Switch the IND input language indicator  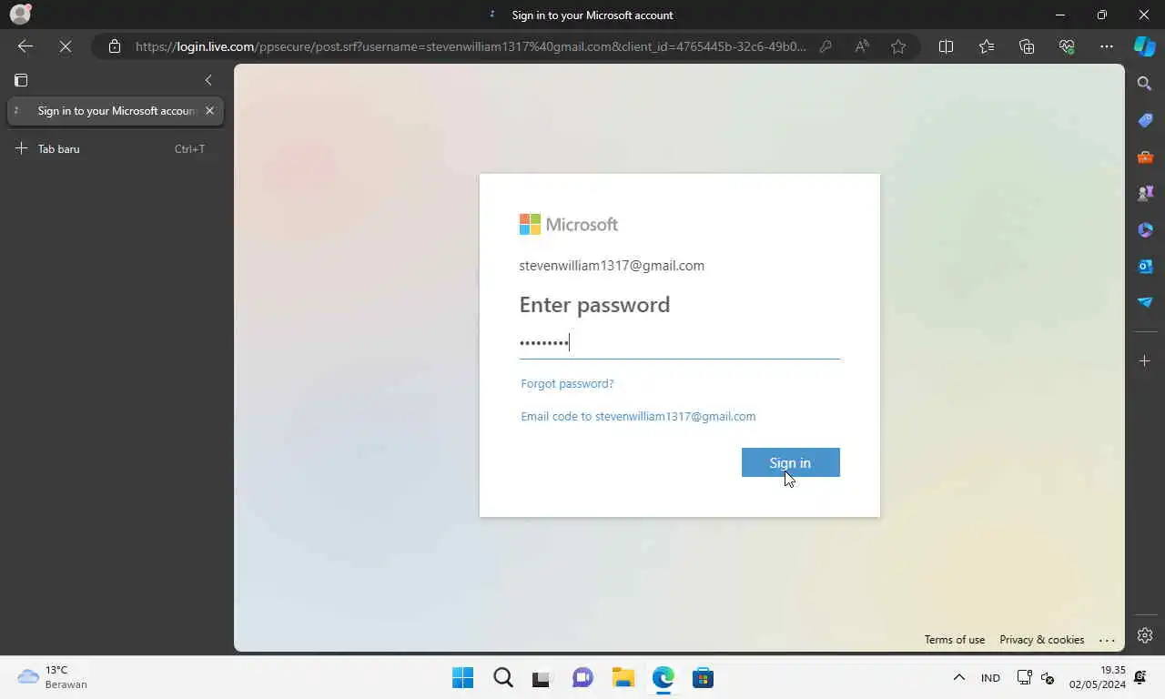coord(990,678)
